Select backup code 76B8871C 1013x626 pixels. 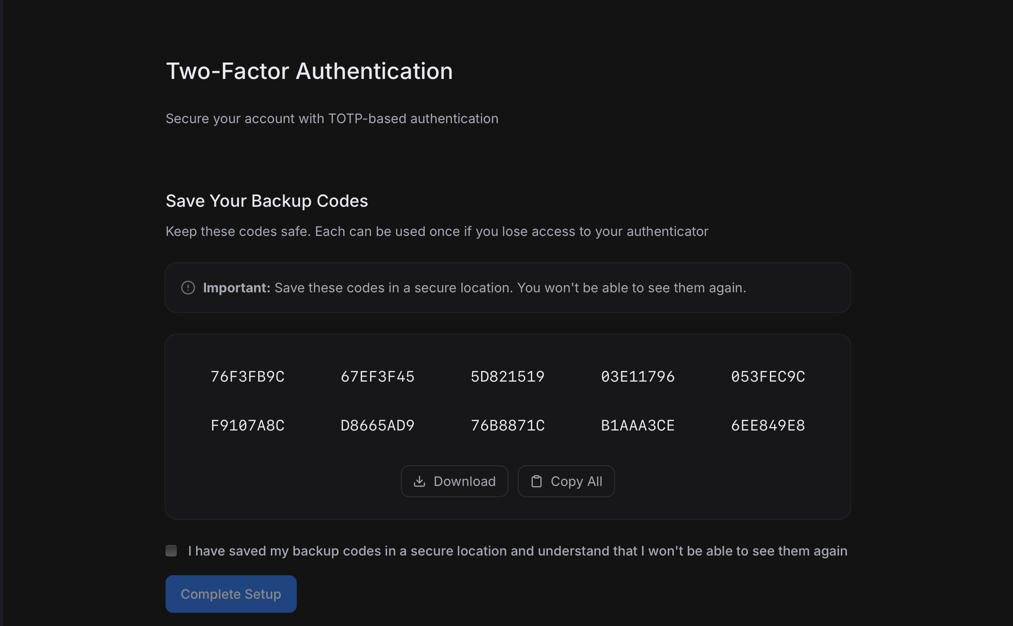(508, 426)
